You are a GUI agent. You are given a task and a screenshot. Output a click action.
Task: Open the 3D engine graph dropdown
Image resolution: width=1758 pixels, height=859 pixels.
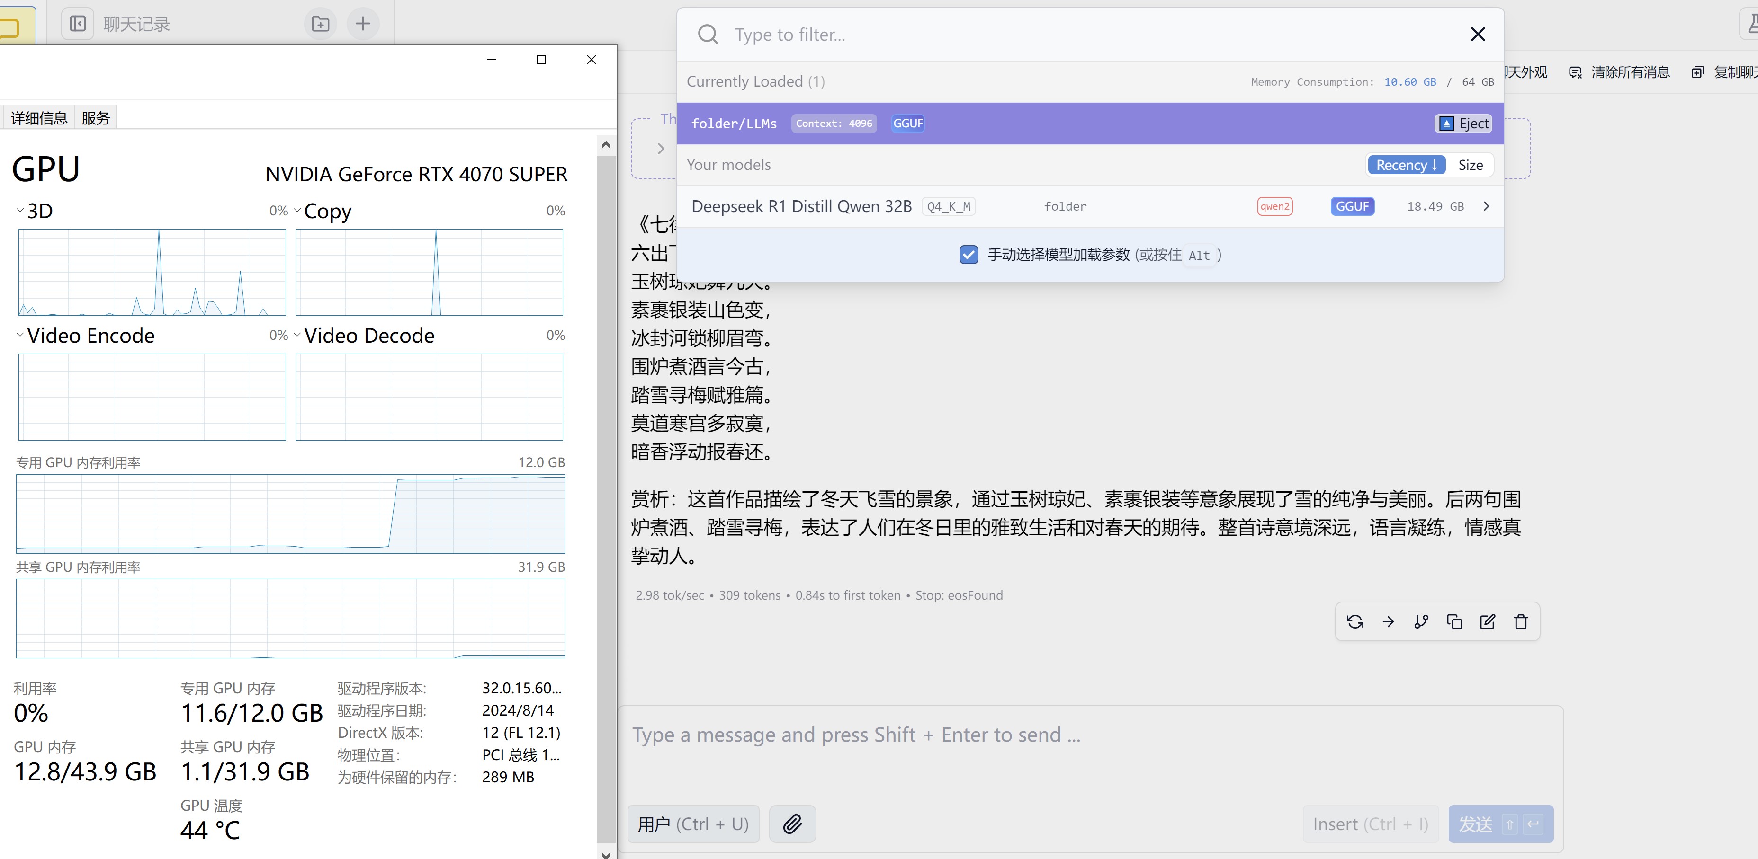tap(20, 210)
